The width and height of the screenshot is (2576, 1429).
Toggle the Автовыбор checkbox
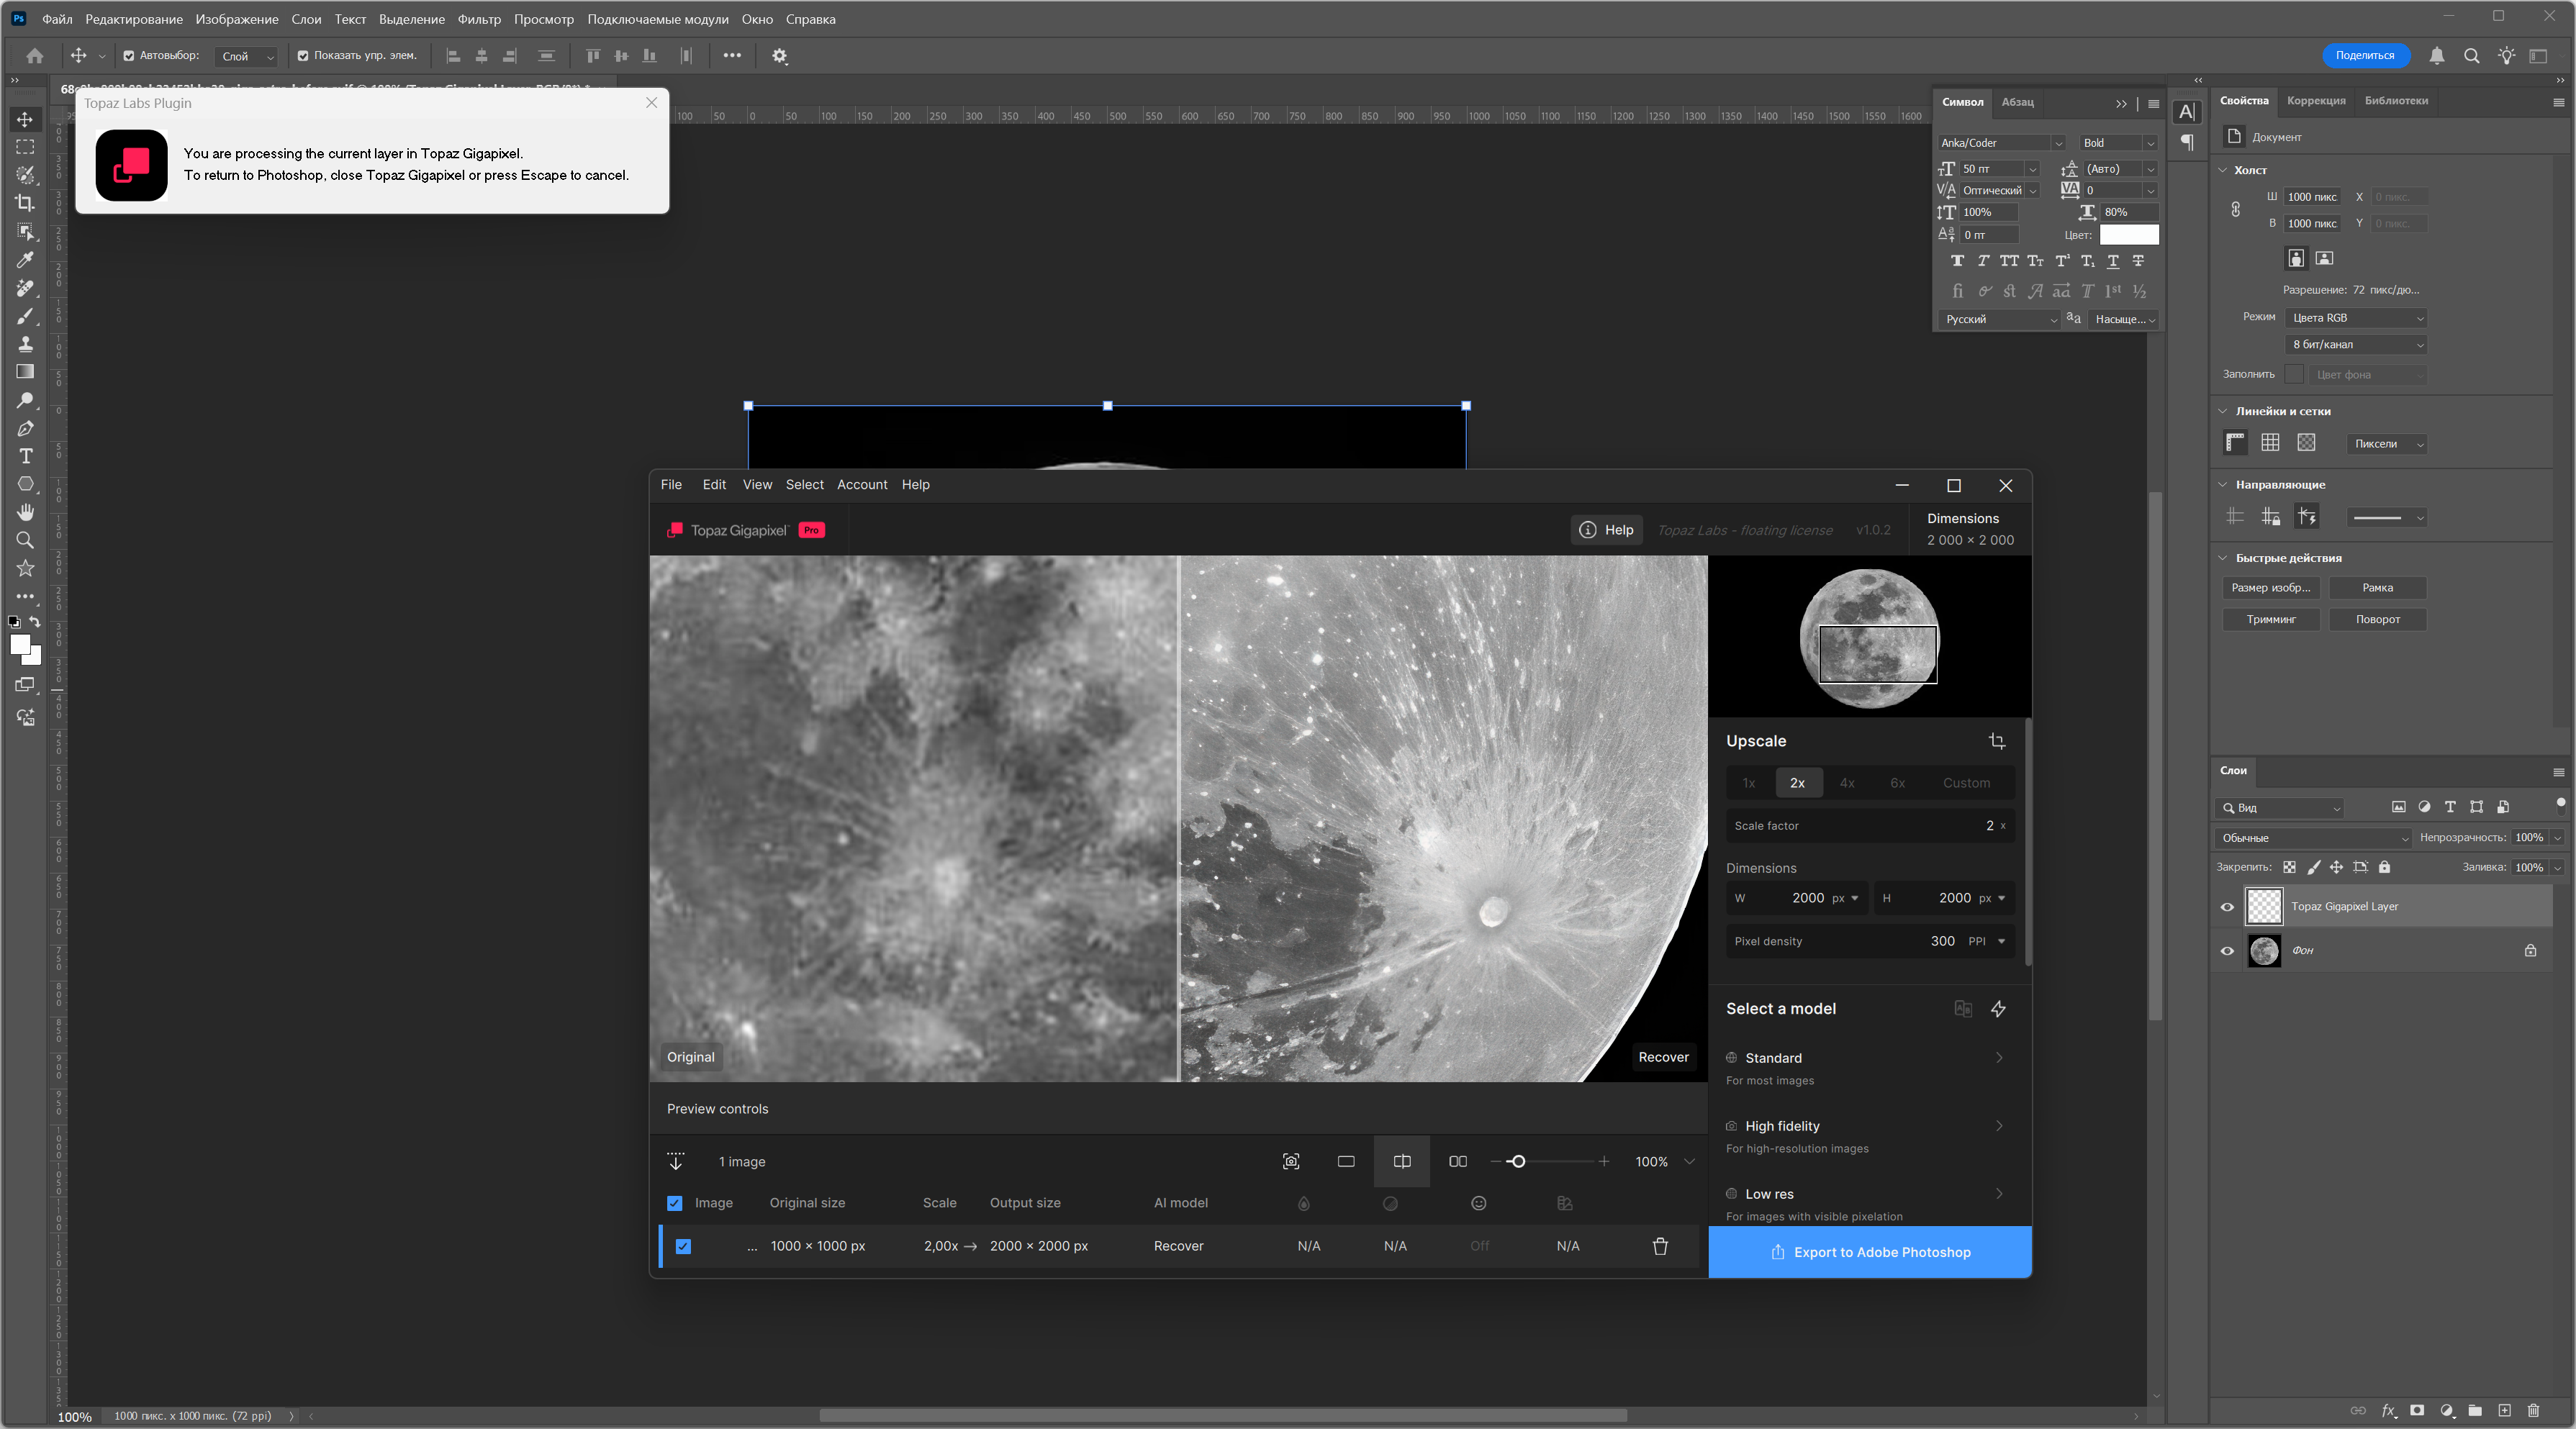129,56
